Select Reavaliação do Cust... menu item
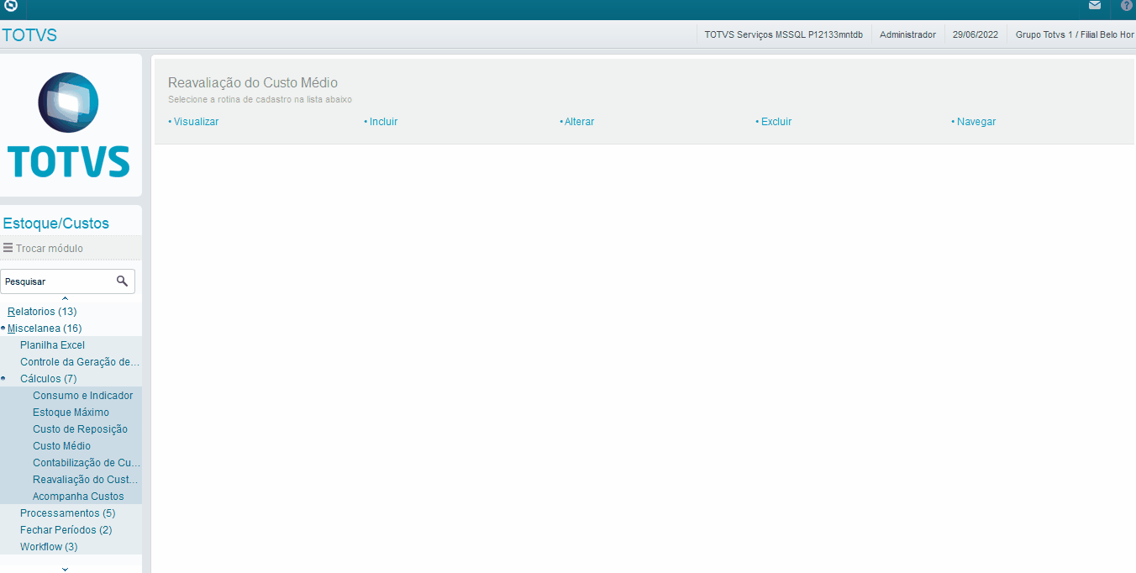 86,480
